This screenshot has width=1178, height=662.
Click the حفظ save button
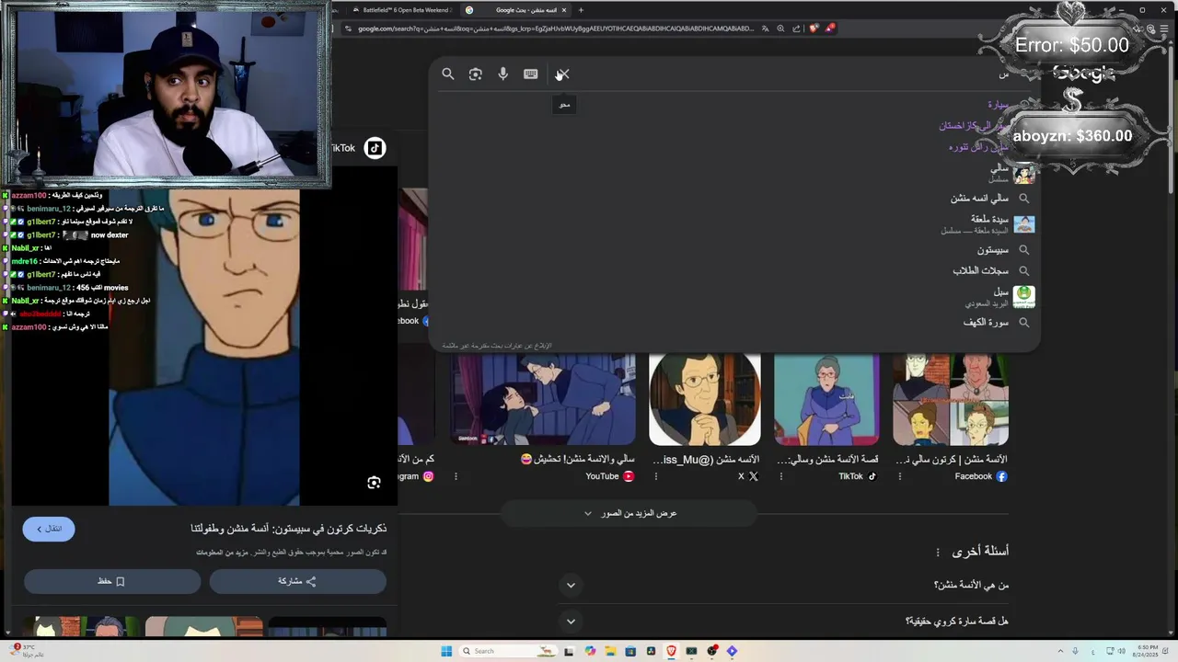[111, 581]
